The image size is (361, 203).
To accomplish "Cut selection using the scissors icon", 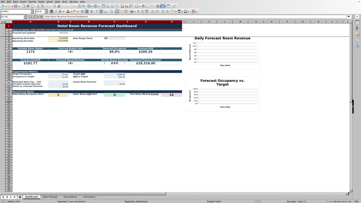I will pyautogui.click(x=38, y=6).
